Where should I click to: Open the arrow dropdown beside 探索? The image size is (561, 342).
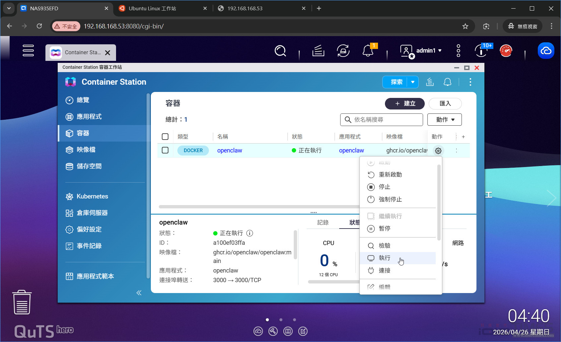point(413,82)
